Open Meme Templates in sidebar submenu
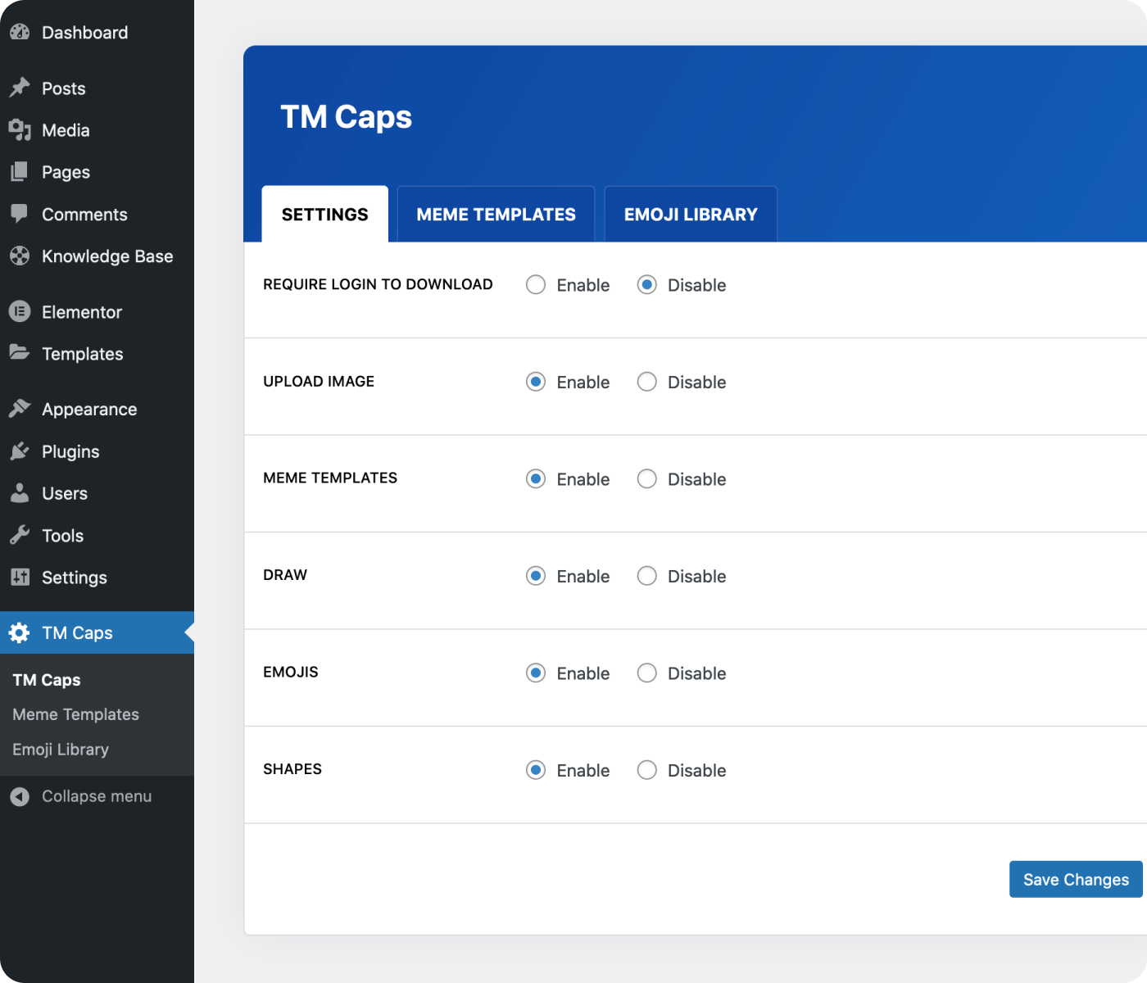Viewport: 1147px width, 983px height. pos(75,714)
